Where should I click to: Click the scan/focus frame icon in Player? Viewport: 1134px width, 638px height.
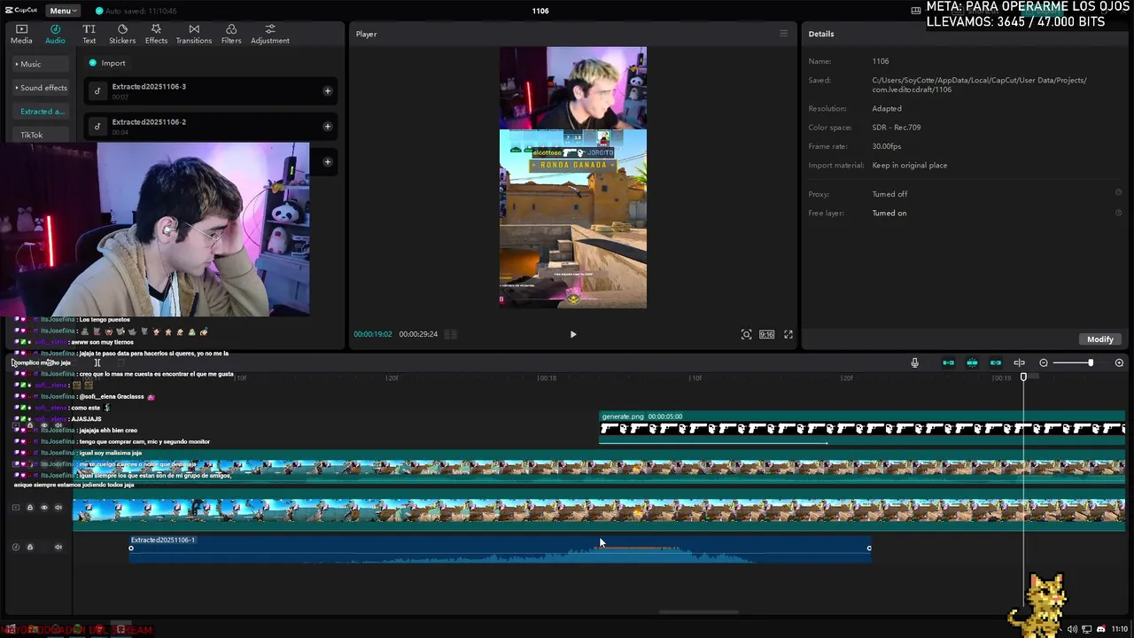click(746, 334)
